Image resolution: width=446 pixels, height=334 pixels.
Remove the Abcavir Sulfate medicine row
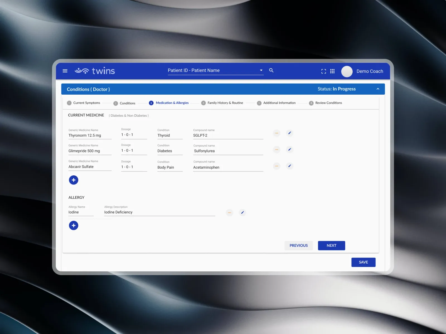[x=277, y=166]
